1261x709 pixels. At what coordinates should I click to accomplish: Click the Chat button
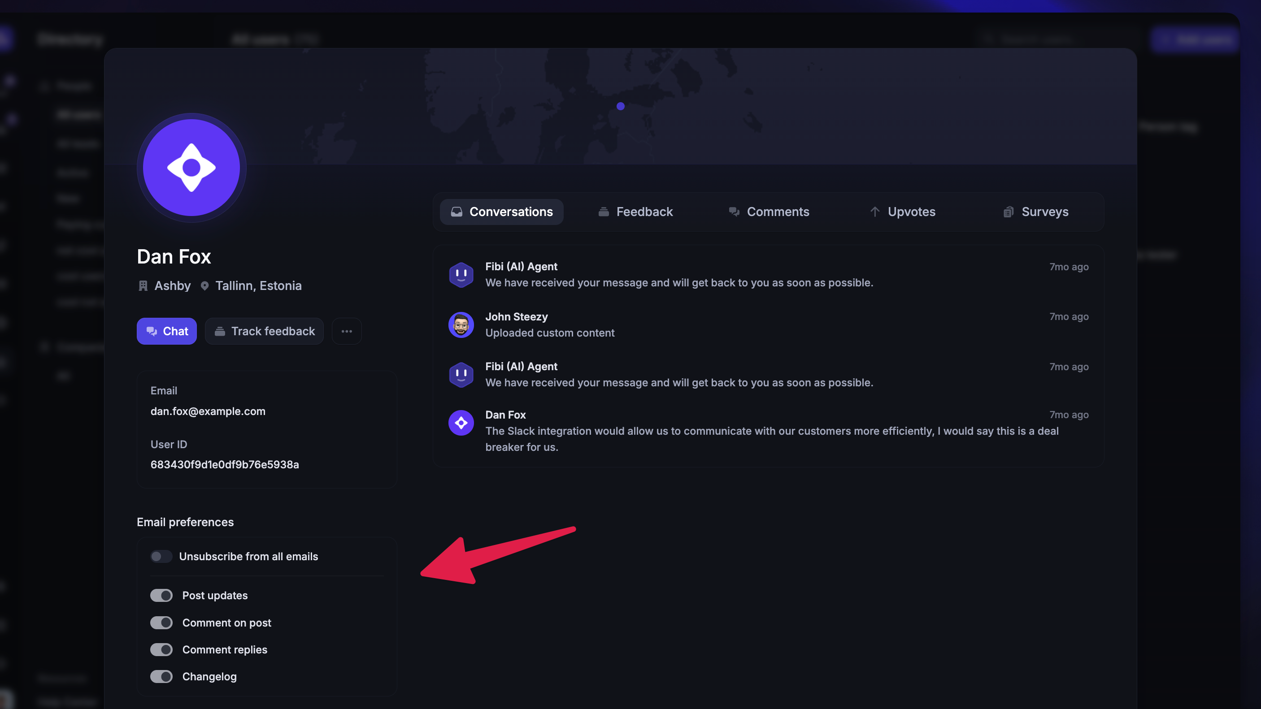coord(166,331)
